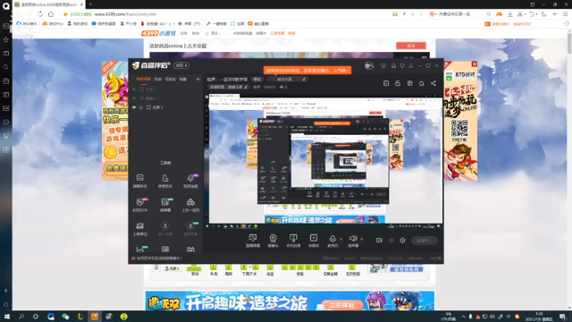Open streaming settings gear icon

402,241
